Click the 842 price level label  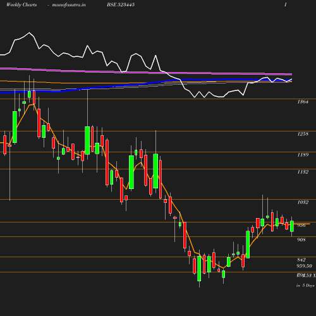point(301,260)
